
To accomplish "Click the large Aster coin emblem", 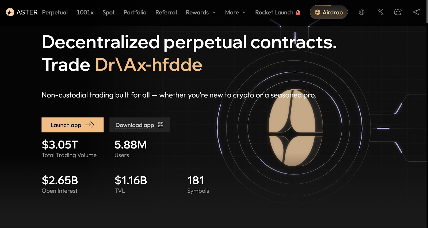I will (x=295, y=128).
